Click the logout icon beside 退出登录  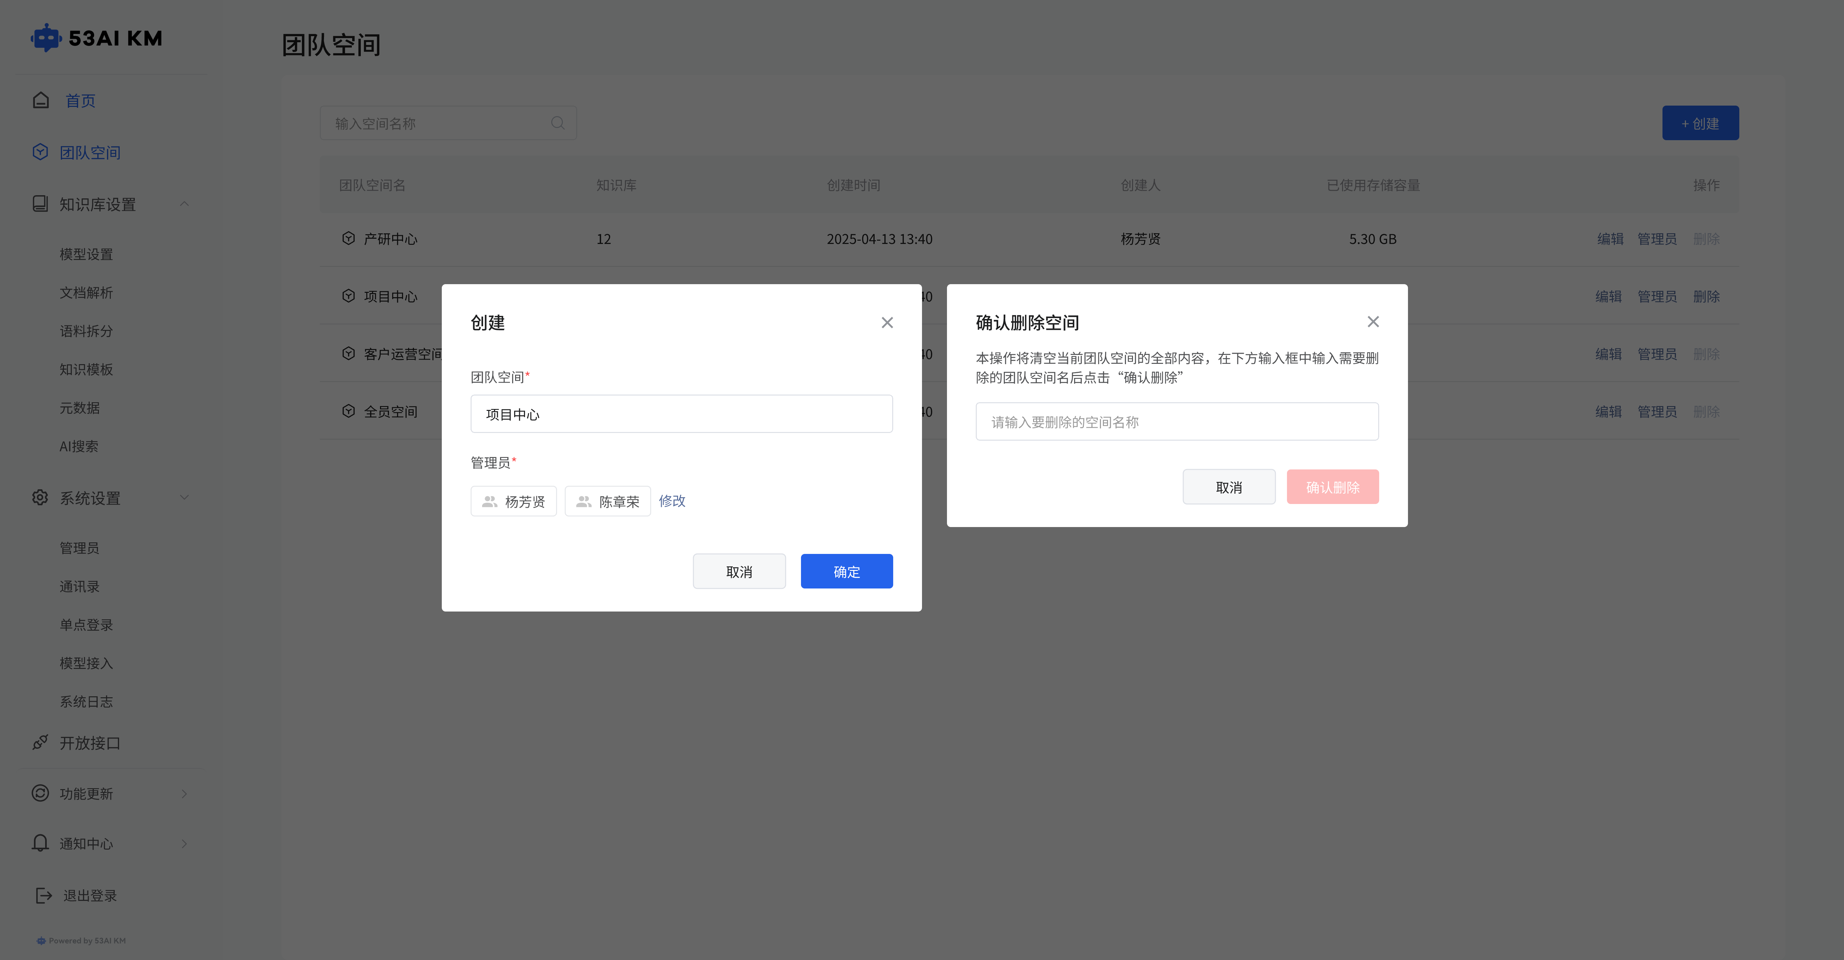44,895
